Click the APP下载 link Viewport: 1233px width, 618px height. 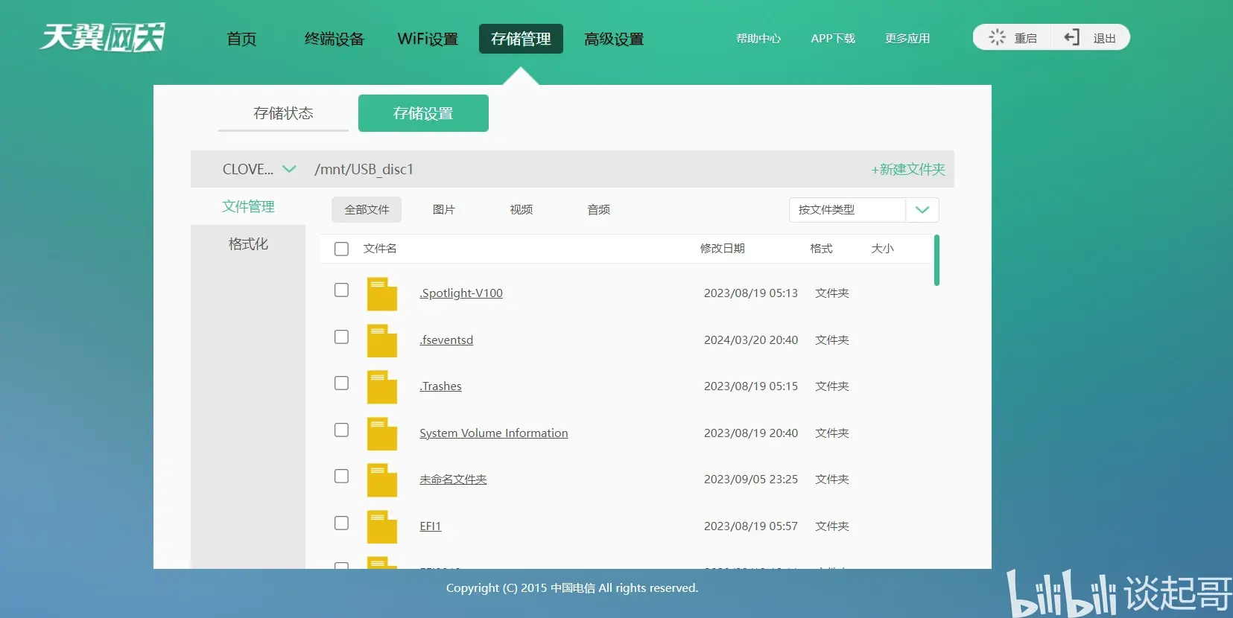click(x=833, y=38)
